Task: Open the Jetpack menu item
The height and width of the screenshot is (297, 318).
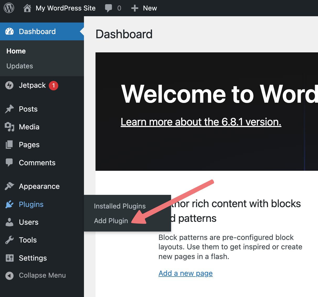Action: click(x=32, y=85)
